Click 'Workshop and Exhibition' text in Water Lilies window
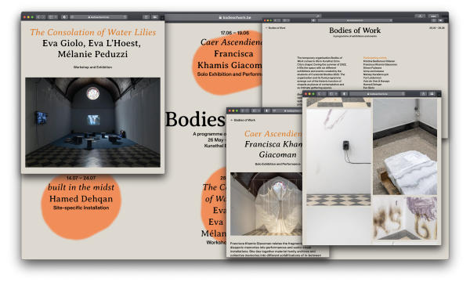 92,67
